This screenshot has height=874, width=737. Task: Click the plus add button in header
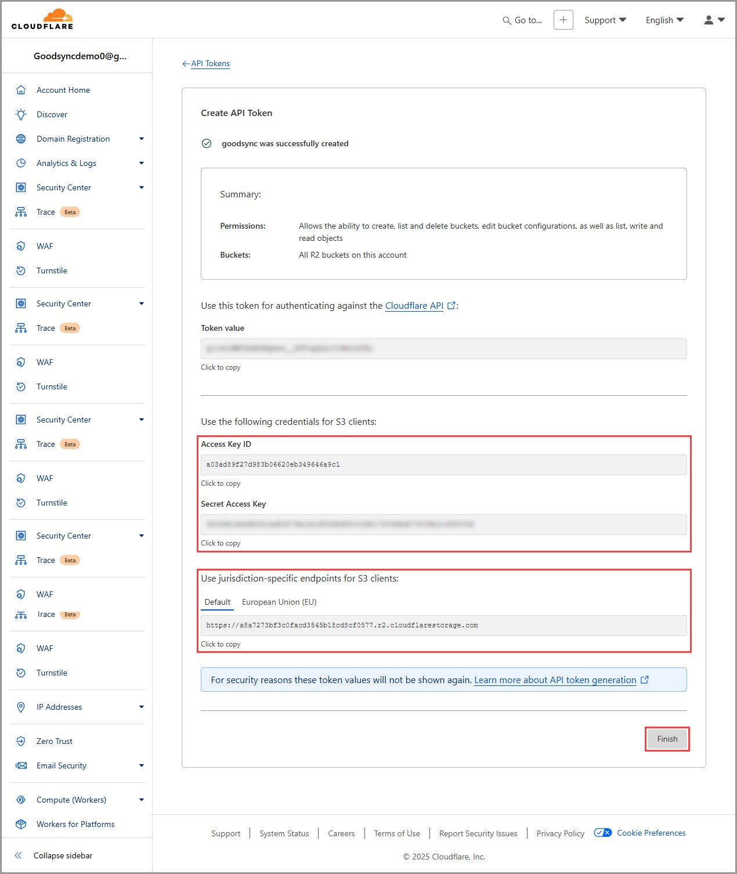click(x=563, y=20)
